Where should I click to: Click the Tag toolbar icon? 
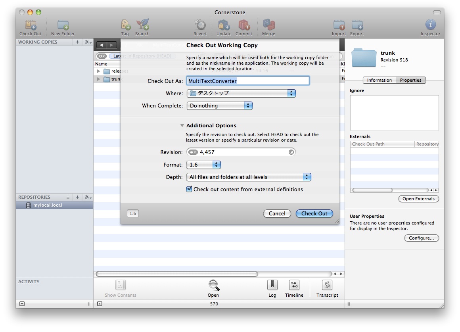[x=125, y=25]
